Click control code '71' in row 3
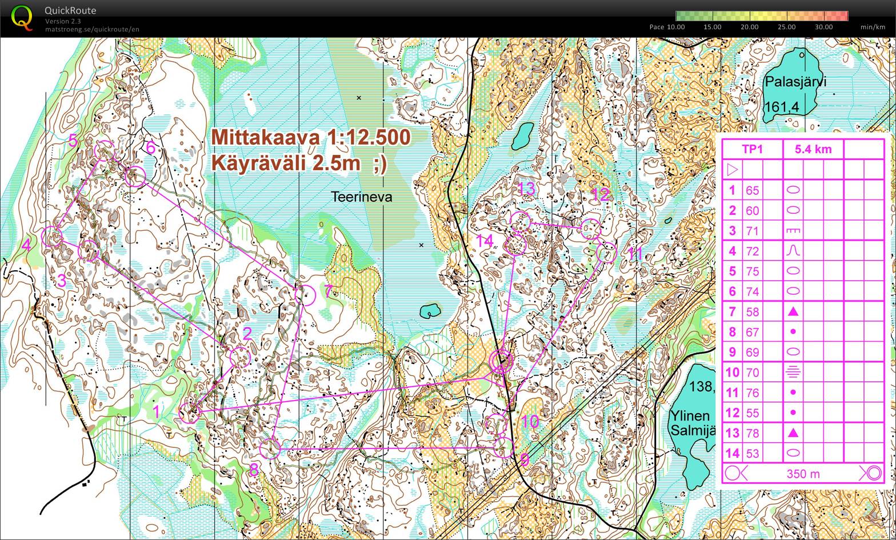This screenshot has height=540, width=896. [x=753, y=231]
